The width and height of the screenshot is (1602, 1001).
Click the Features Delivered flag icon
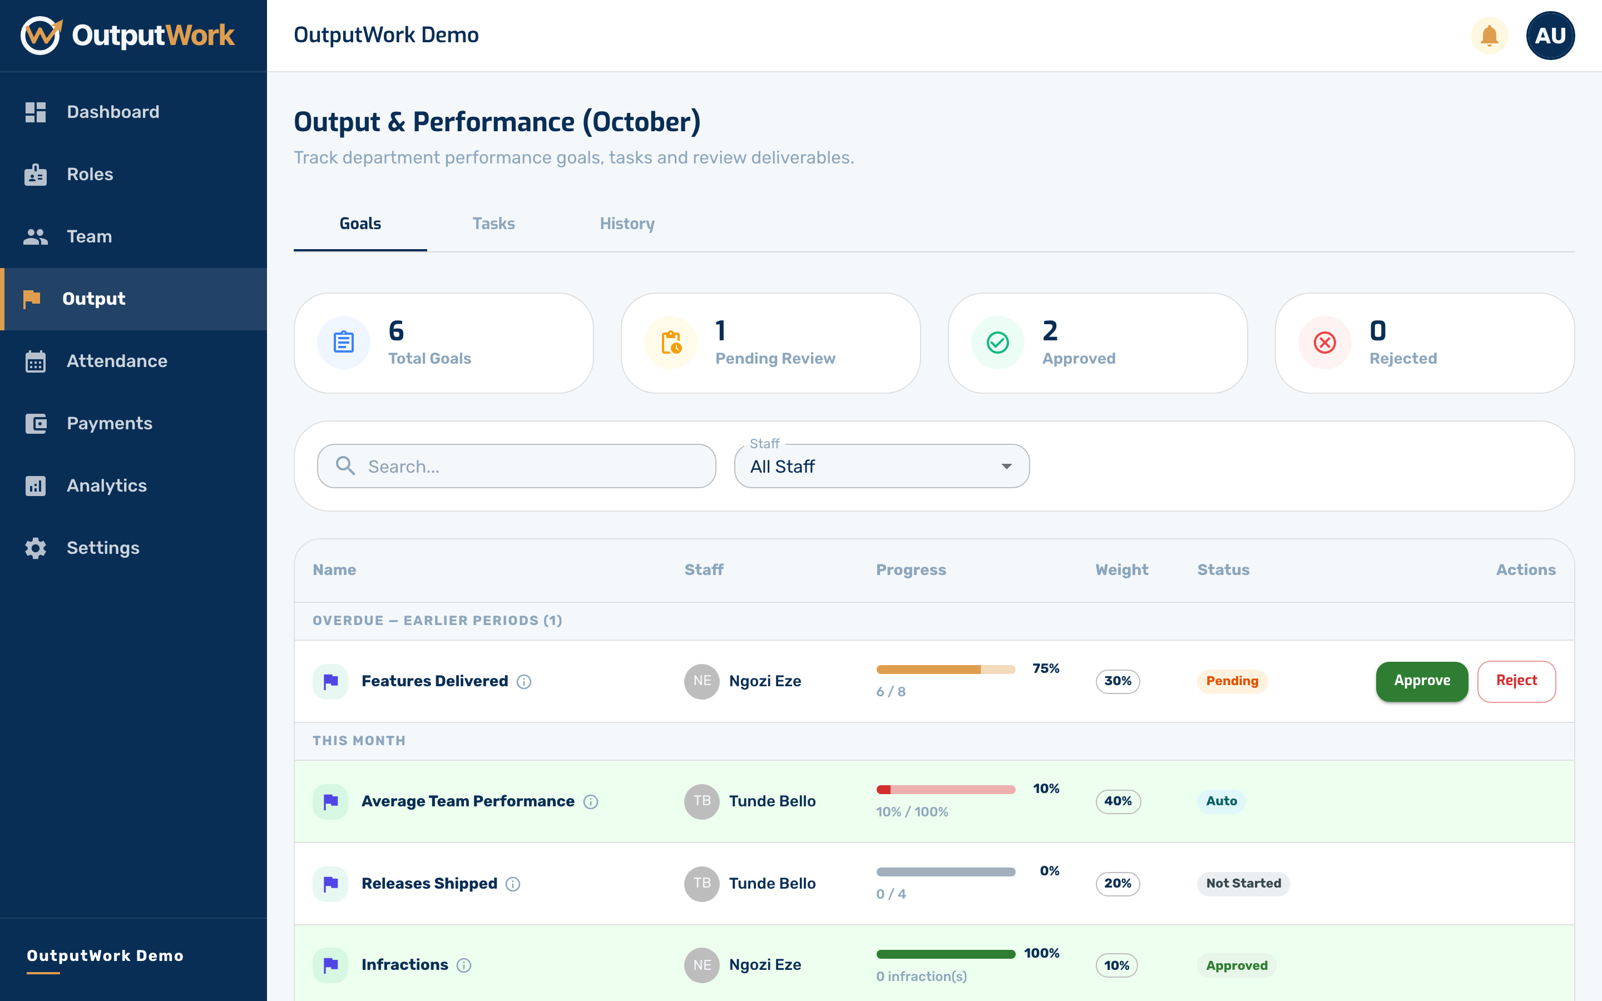[330, 681]
